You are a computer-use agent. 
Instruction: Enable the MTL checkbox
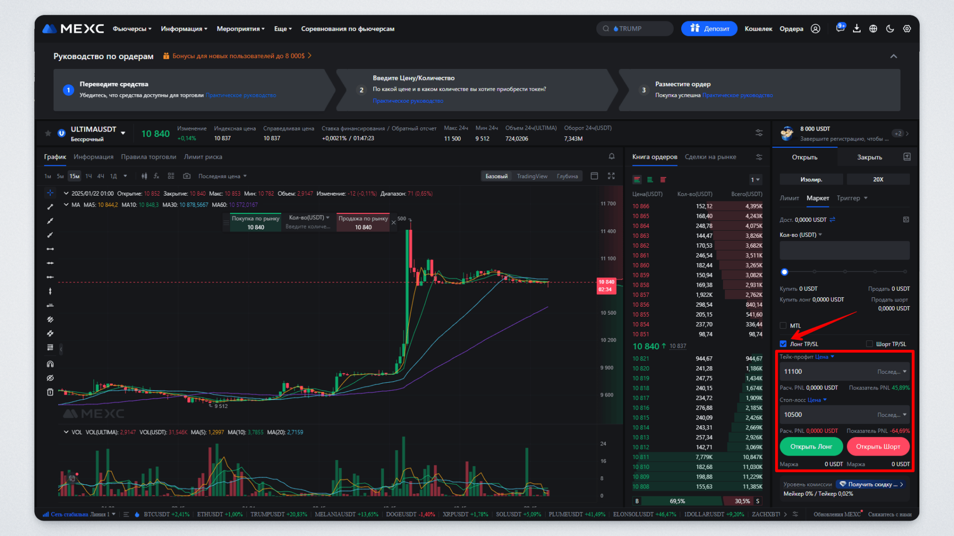(x=783, y=326)
